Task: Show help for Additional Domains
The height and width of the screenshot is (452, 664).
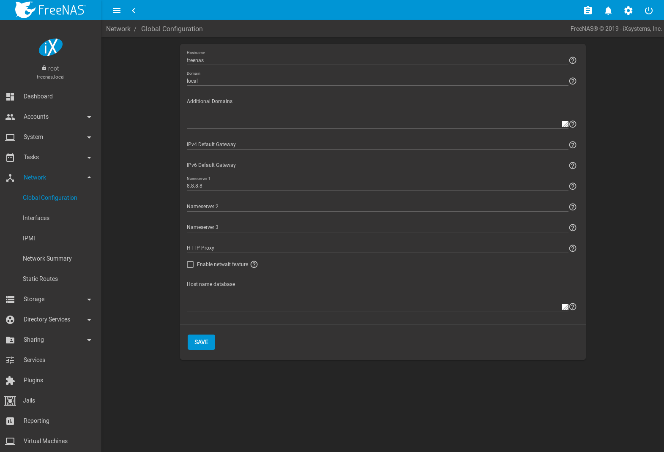Action: (573, 124)
